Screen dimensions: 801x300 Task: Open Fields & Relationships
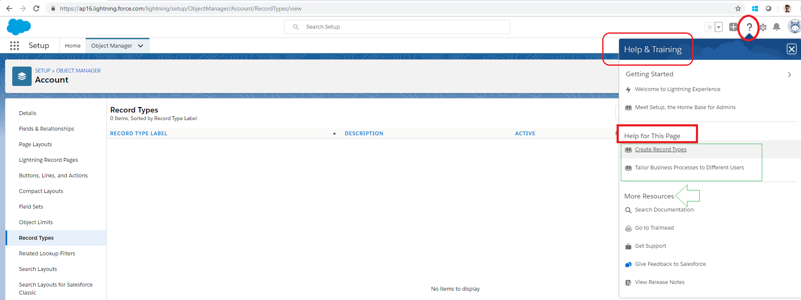[x=46, y=129]
